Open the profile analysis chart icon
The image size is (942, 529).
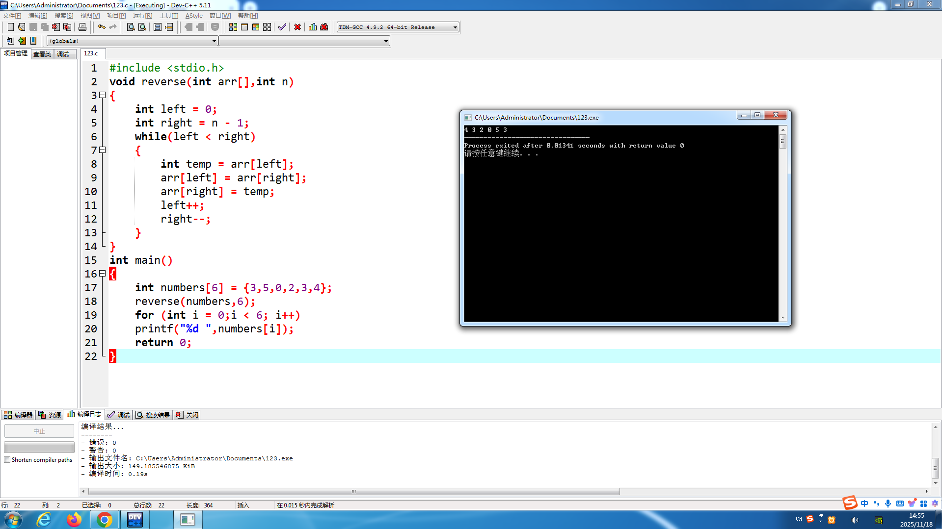(313, 27)
